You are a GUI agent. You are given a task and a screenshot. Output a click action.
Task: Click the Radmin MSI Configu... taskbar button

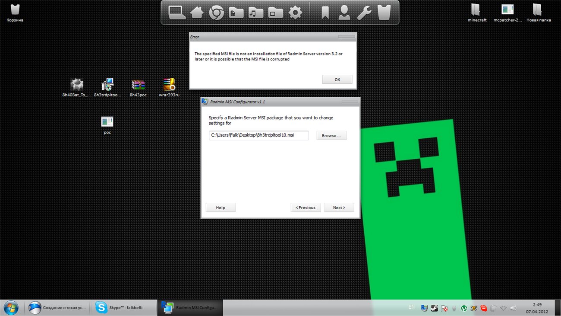[190, 308]
